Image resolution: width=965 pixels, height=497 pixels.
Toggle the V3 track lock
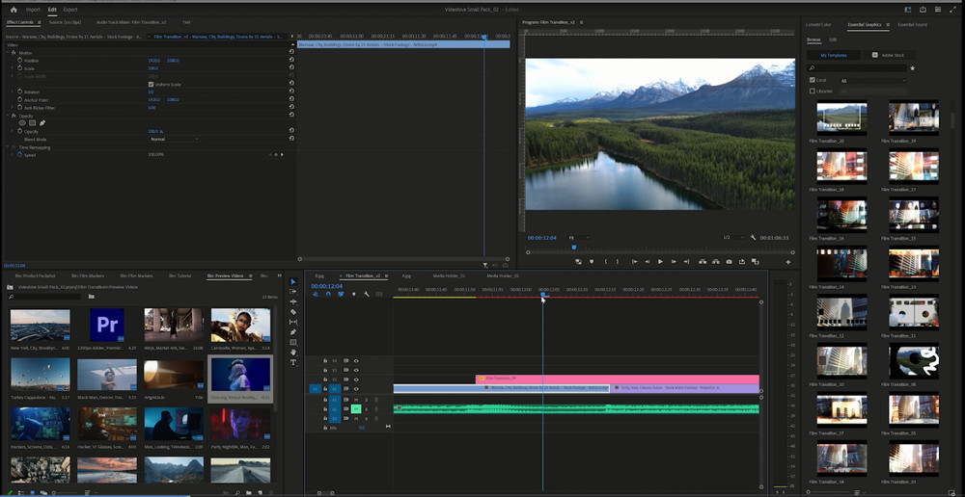click(325, 371)
